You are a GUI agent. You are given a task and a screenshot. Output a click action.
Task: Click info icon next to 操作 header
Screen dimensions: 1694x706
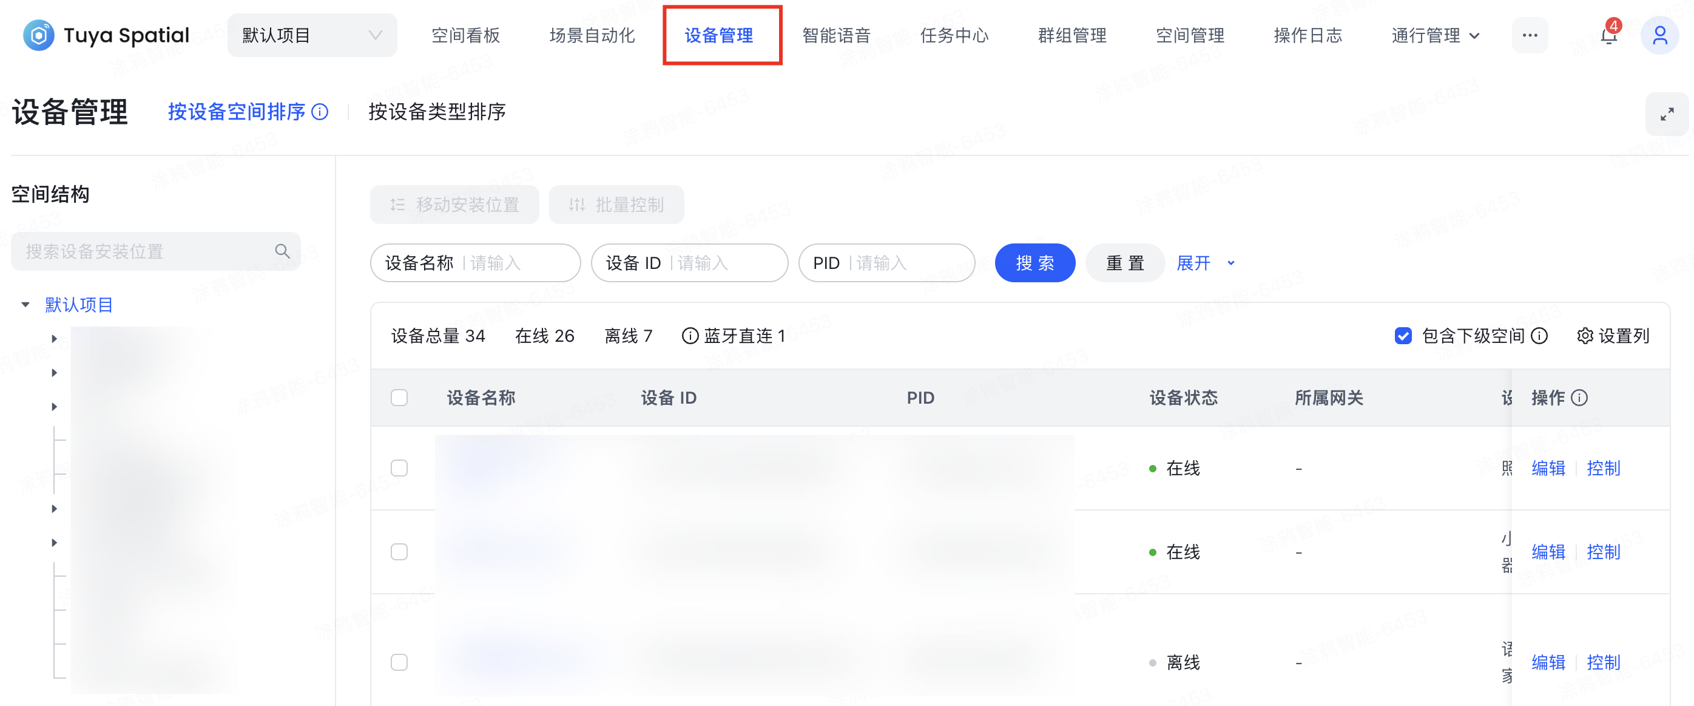click(1579, 398)
